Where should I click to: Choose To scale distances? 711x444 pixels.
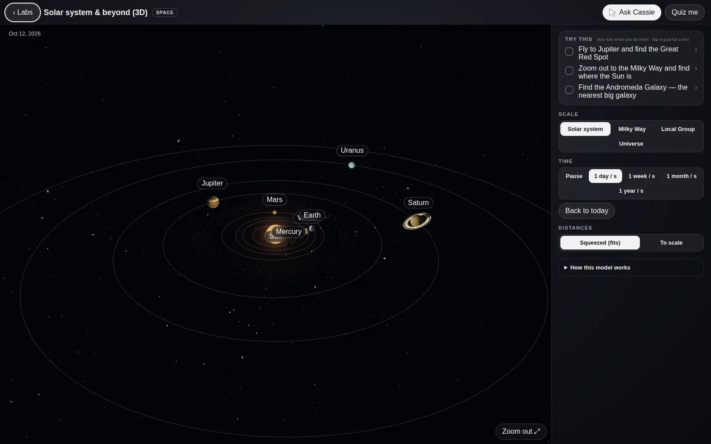[671, 243]
